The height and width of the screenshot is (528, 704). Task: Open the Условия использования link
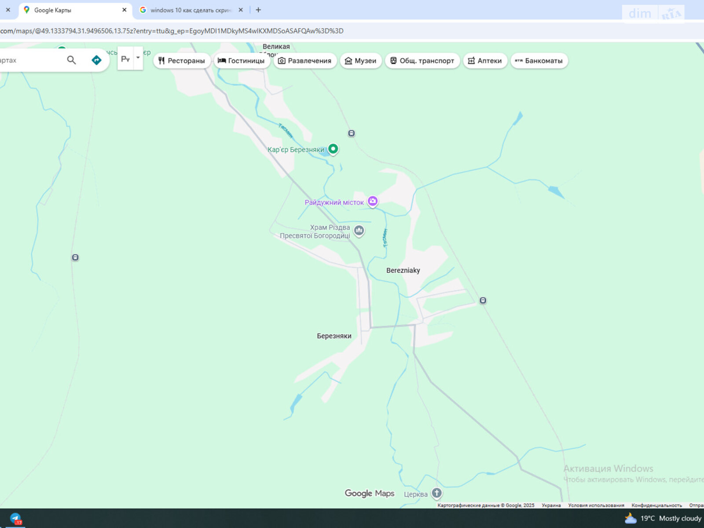[x=596, y=505]
